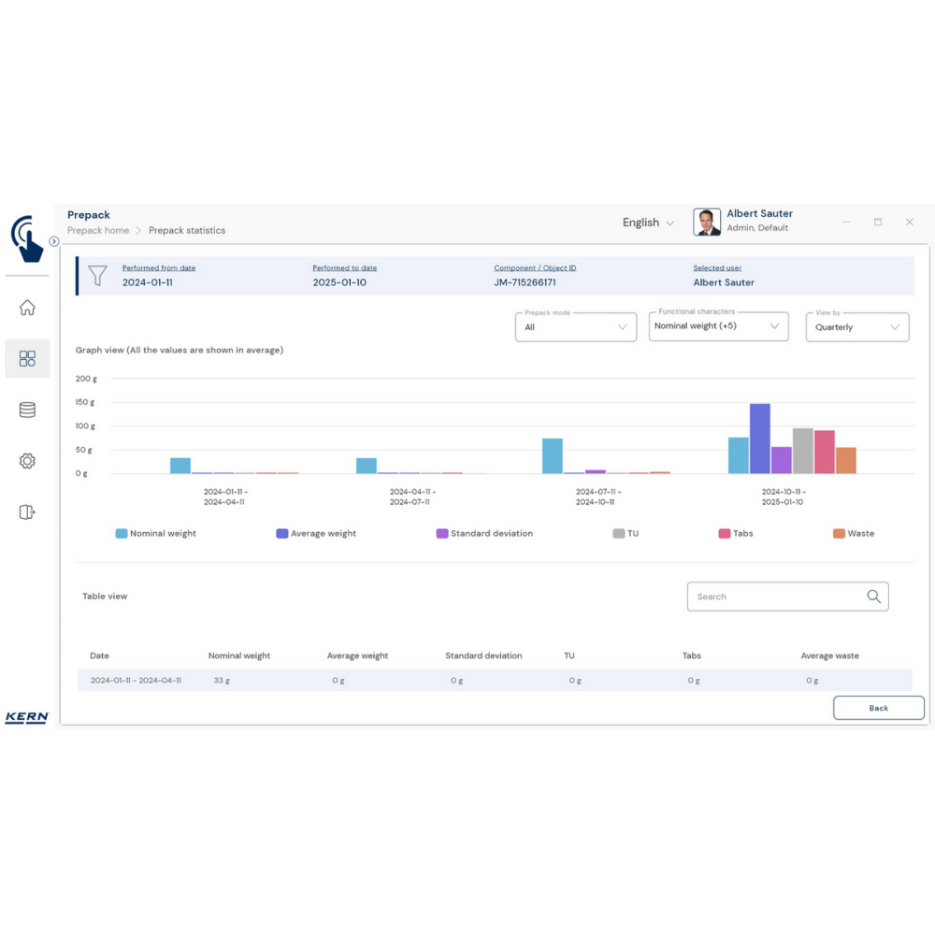Toggle Waste legend series
This screenshot has width=935, height=935.
click(x=854, y=534)
